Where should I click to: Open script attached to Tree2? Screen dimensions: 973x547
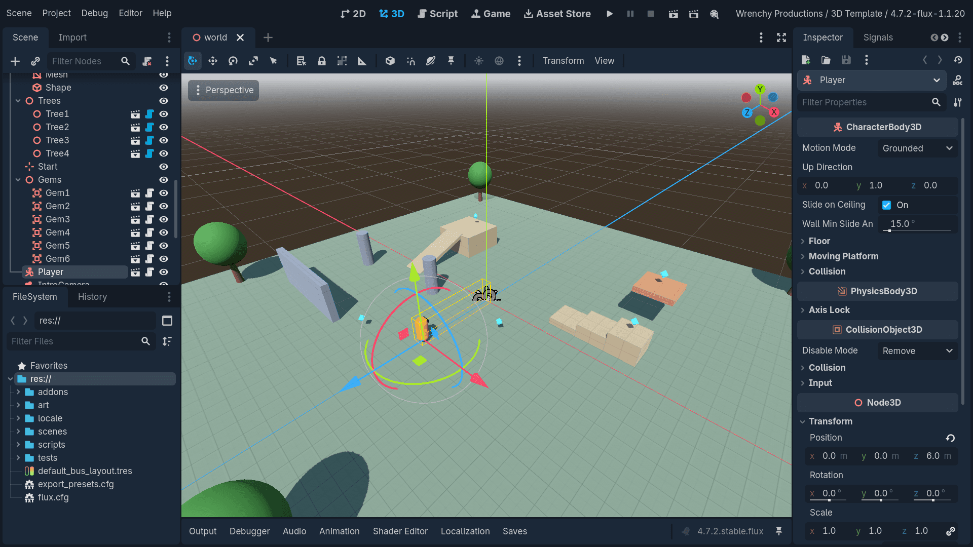149,127
